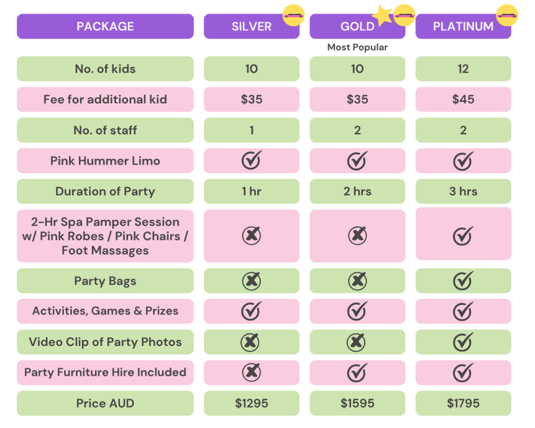
Task: Click Platinum's Party Bags checkmark icon
Action: (463, 281)
